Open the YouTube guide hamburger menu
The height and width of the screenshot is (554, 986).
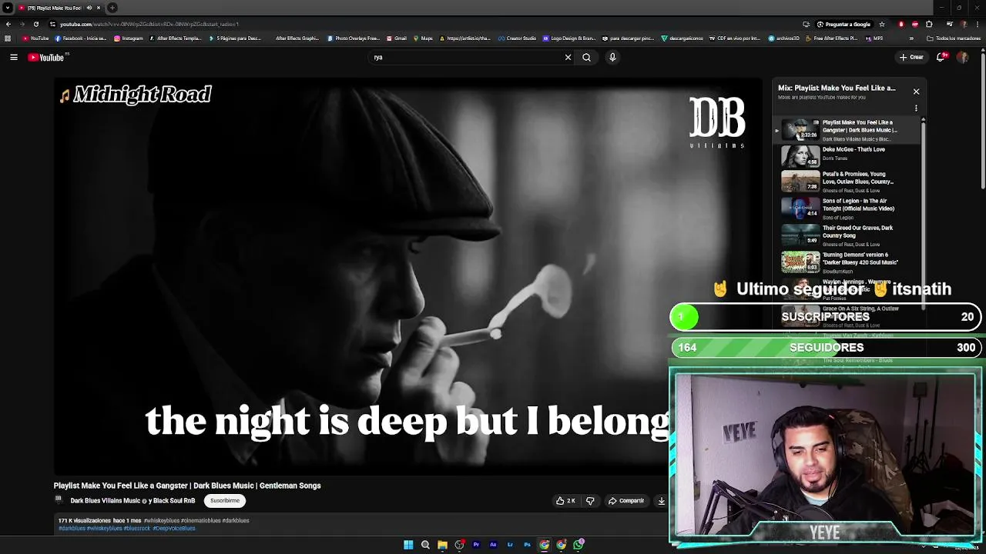click(14, 57)
